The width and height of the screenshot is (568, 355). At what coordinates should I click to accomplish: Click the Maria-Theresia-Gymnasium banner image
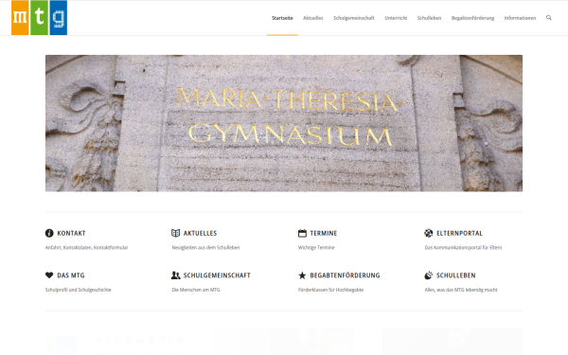[284, 123]
